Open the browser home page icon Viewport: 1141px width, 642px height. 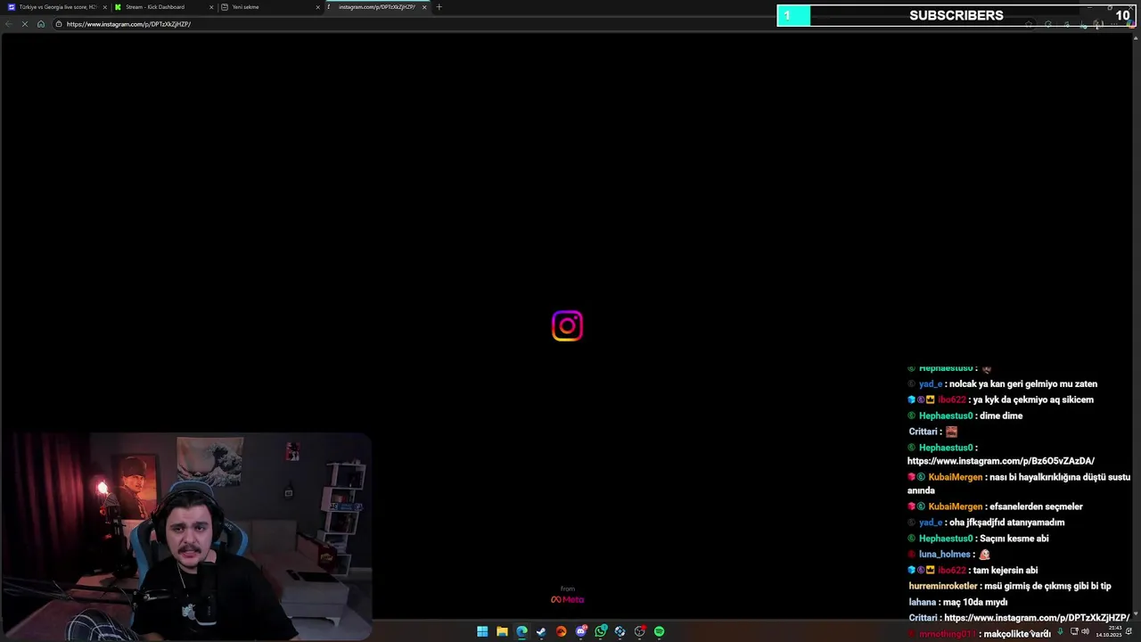click(41, 24)
